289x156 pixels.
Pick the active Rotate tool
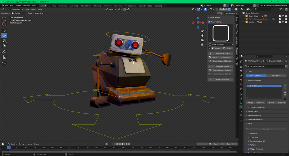pyautogui.click(x=4, y=35)
